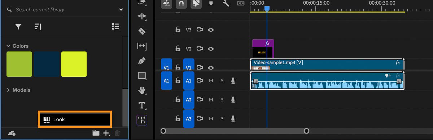
Task: Select the Hand tool
Action: 142,91
